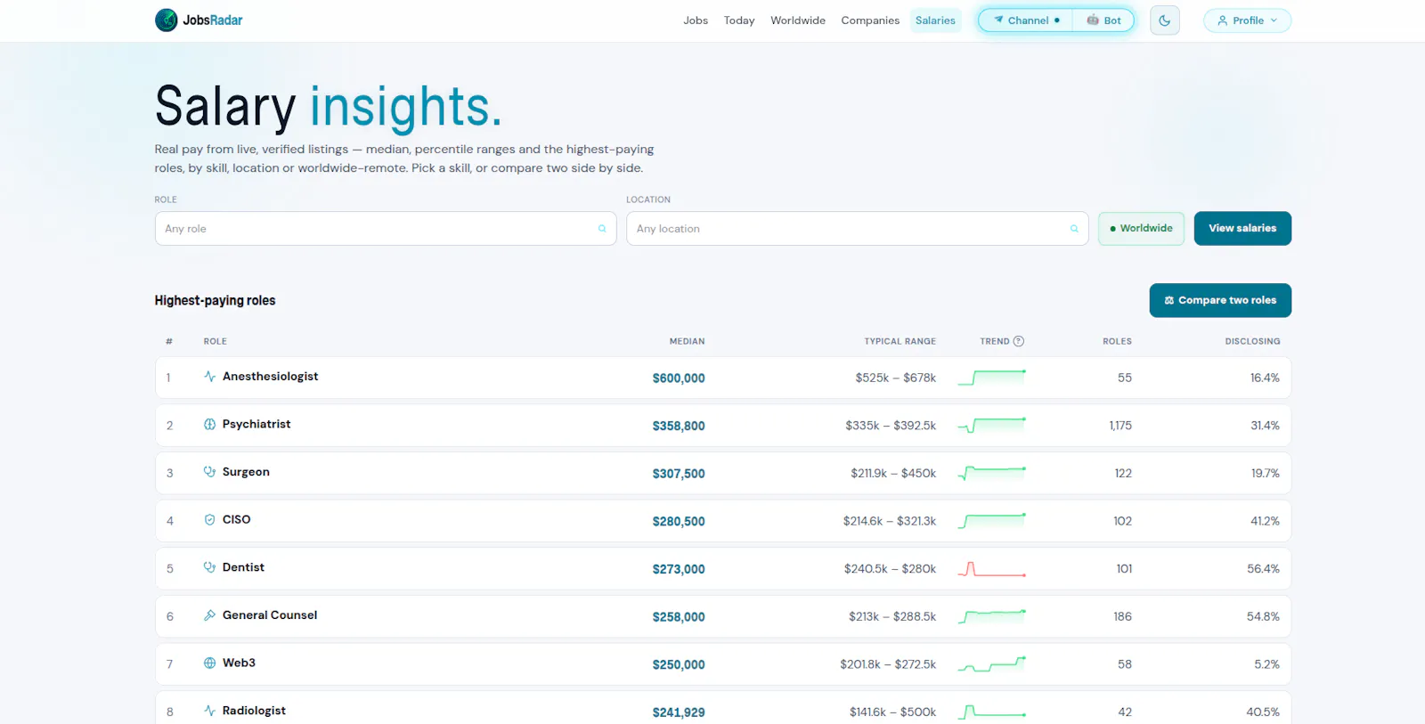This screenshot has height=724, width=1425.
Task: Click the Trend help question-mark icon
Action: point(1019,341)
